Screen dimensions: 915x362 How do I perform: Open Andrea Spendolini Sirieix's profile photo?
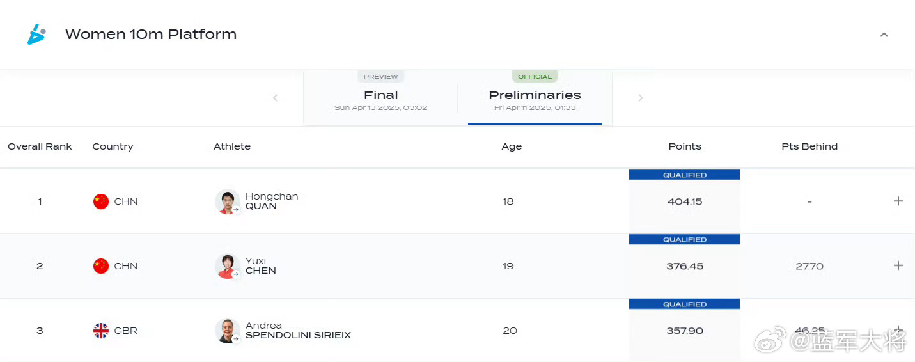click(227, 331)
